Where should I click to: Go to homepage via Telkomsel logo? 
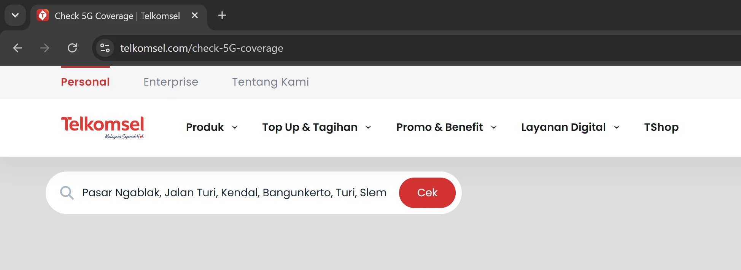point(103,127)
